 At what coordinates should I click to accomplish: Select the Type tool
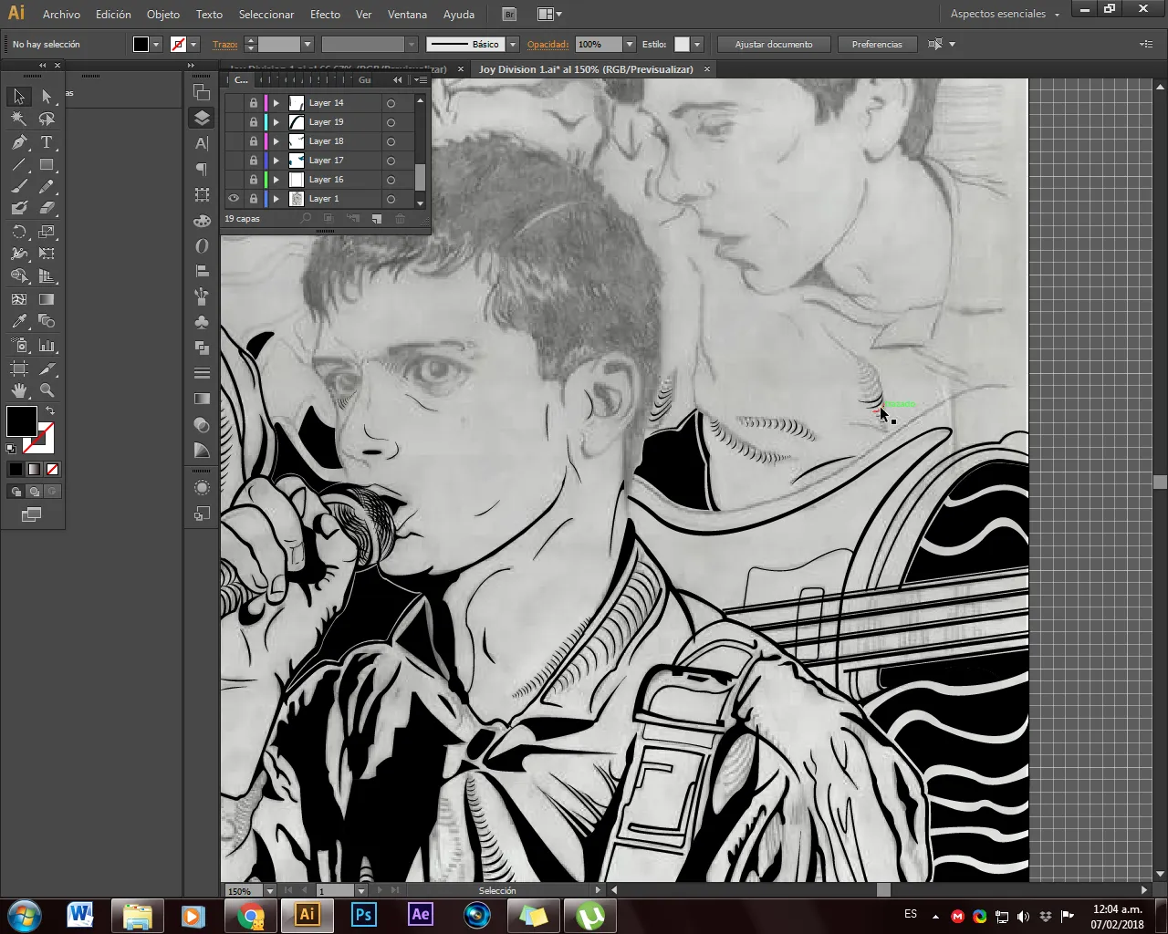[47, 142]
